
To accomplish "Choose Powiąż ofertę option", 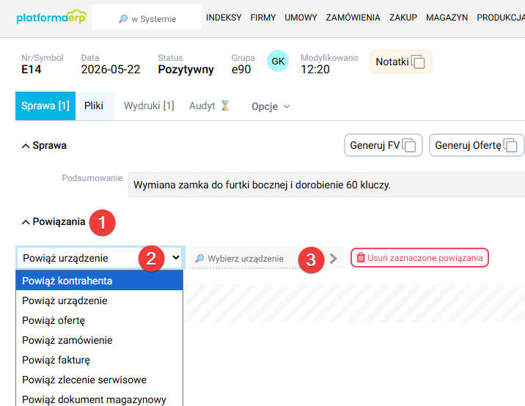I will click(99, 320).
